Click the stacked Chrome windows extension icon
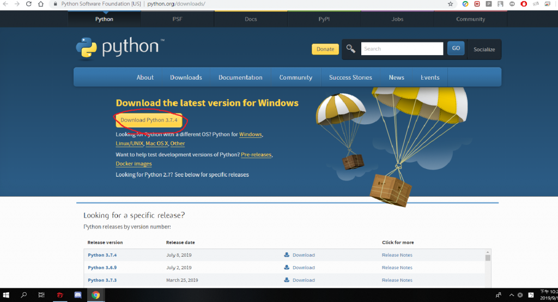Image resolution: width=558 pixels, height=302 pixels. [547, 4]
